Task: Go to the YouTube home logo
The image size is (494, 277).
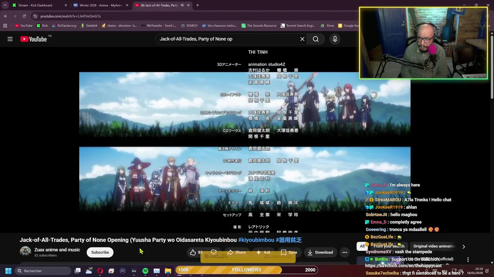Action: pyautogui.click(x=34, y=39)
